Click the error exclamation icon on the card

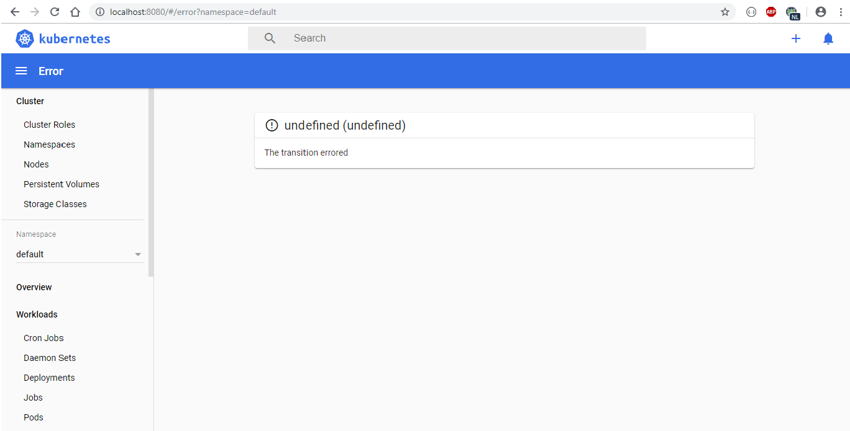click(272, 125)
